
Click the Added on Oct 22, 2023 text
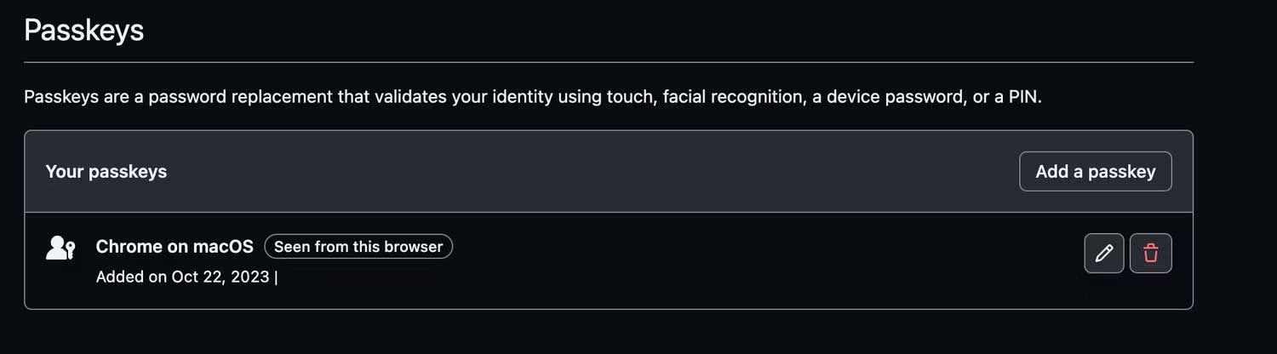click(182, 277)
